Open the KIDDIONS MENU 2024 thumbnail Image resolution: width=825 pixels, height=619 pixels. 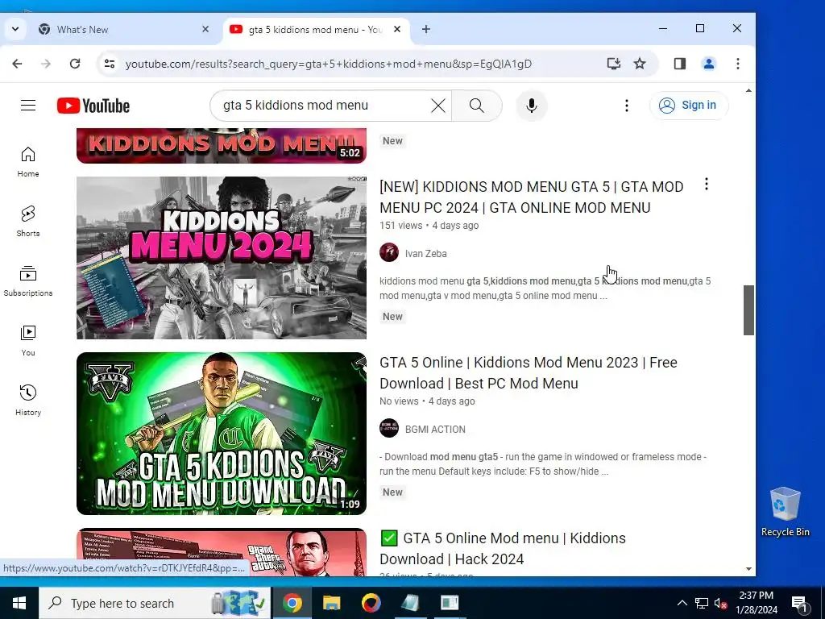pos(222,258)
